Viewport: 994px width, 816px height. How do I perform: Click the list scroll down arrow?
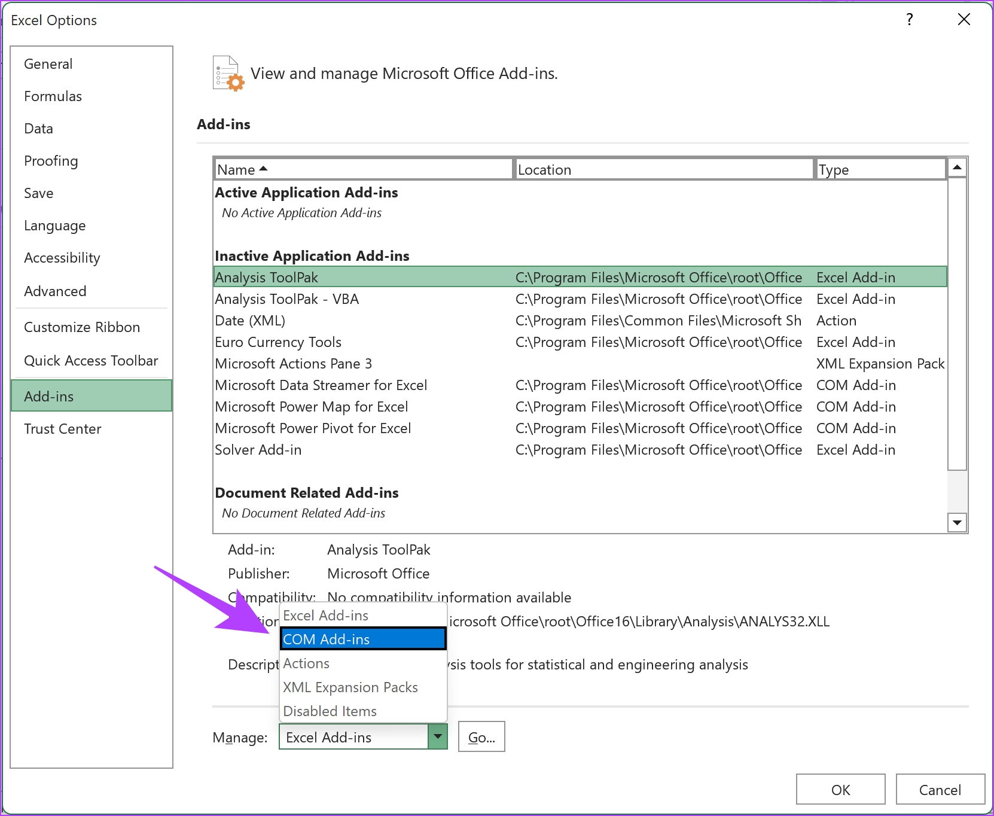point(957,522)
